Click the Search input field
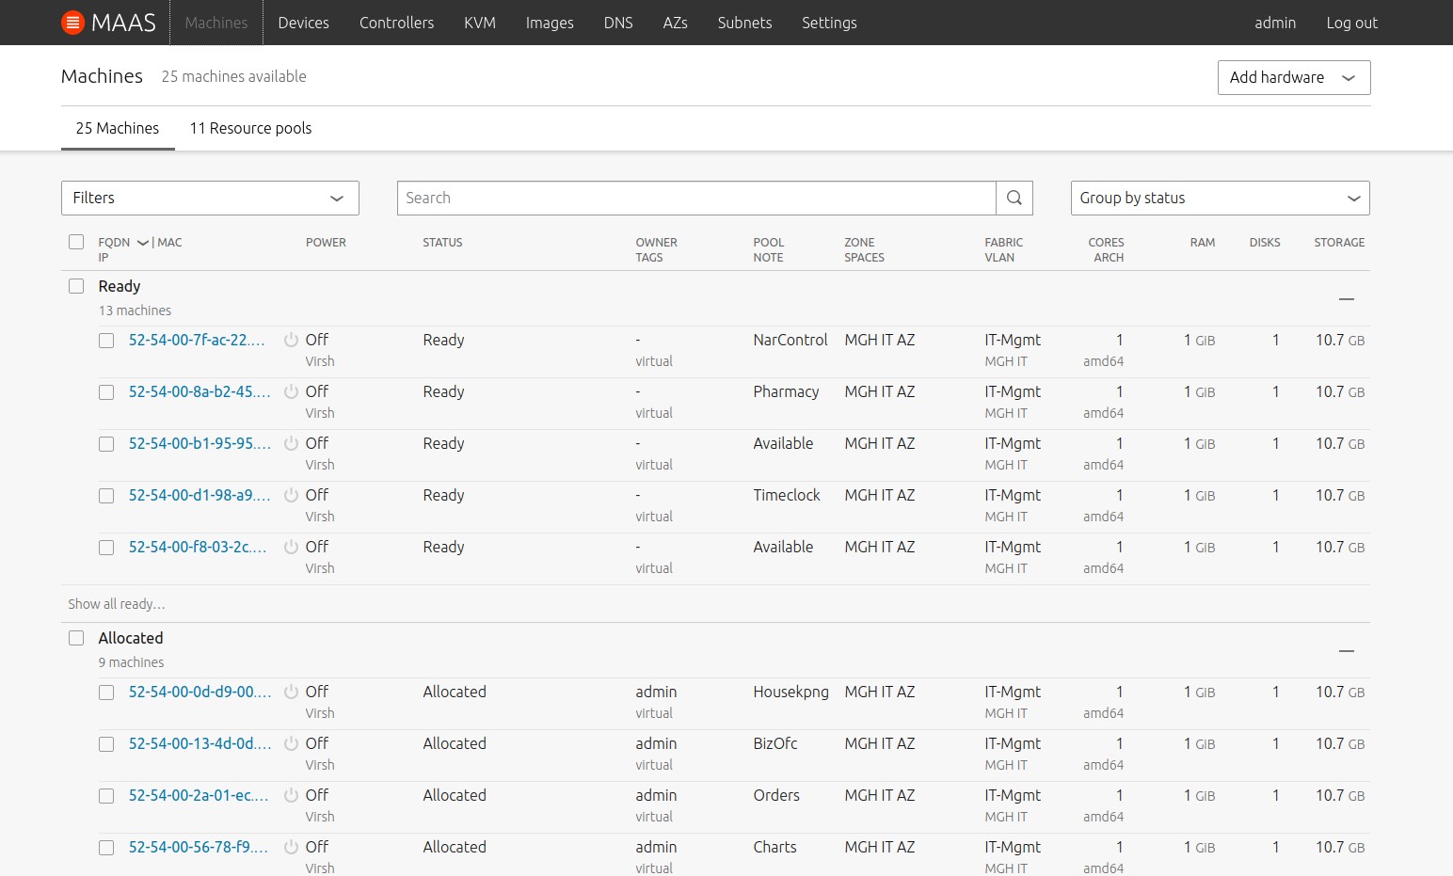The width and height of the screenshot is (1453, 876). (x=696, y=198)
